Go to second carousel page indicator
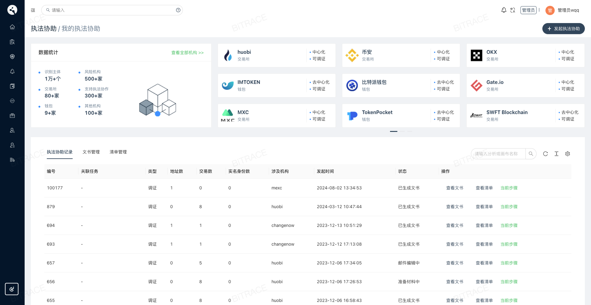Image resolution: width=591 pixels, height=305 pixels. (x=402, y=131)
